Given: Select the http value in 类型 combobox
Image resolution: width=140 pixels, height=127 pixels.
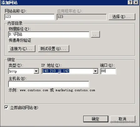Looking at the screenshot, I should coord(21,71).
